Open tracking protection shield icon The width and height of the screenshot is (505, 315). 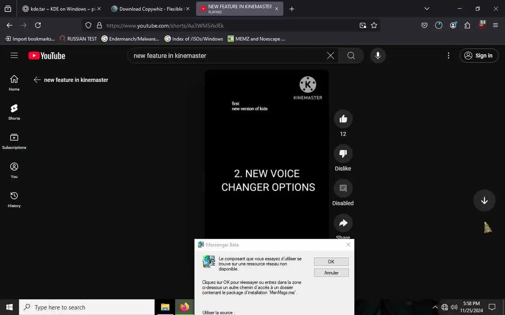click(88, 25)
